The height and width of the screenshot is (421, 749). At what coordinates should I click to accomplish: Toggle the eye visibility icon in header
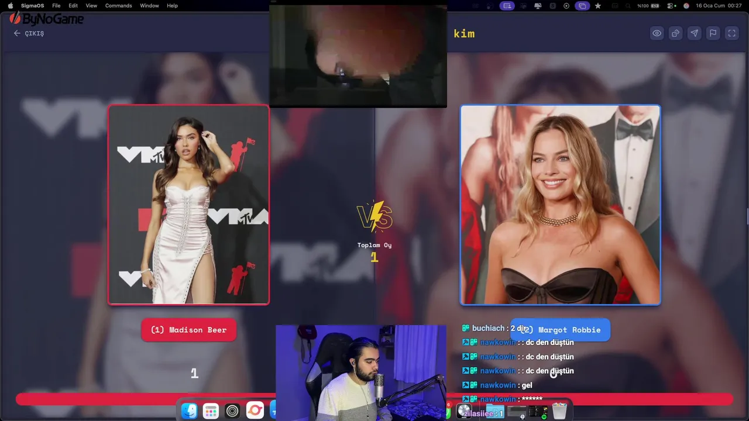pos(657,33)
